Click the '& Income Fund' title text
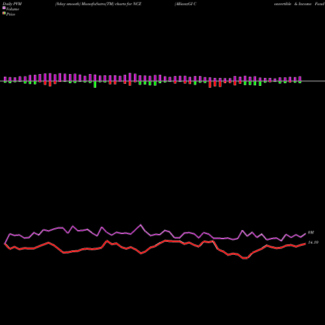The height and width of the screenshot is (325, 325). point(309,4)
